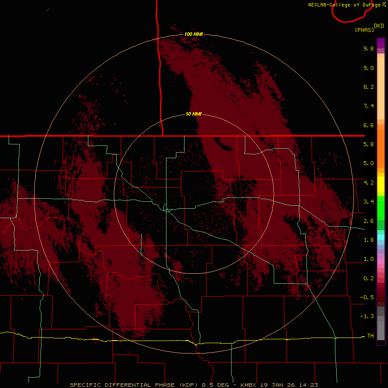Click the 5.8 scale value

(x=369, y=144)
